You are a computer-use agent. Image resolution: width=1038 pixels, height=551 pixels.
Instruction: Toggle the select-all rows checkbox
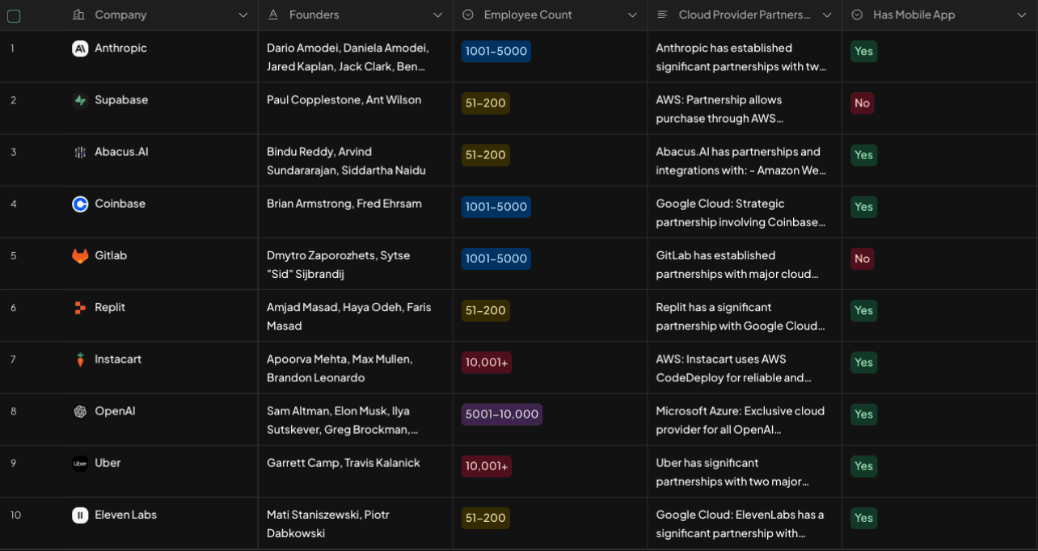pos(14,15)
